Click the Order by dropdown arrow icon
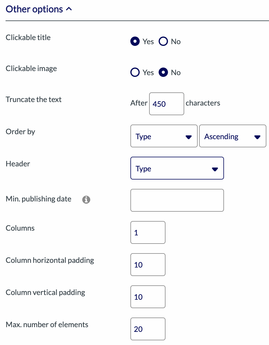This screenshot has width=269, height=345. tap(189, 137)
